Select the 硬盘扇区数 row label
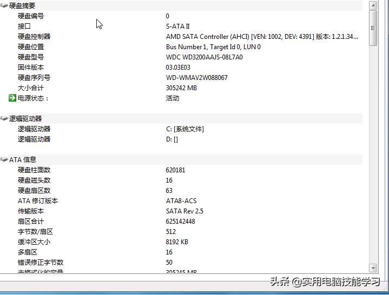The image size is (389, 295). (34, 191)
